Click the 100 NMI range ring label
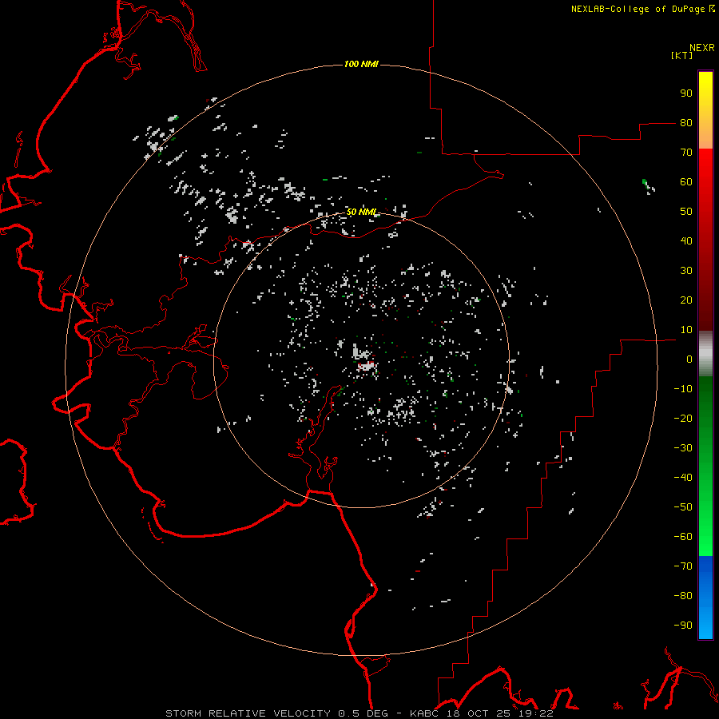This screenshot has width=719, height=719. [361, 64]
